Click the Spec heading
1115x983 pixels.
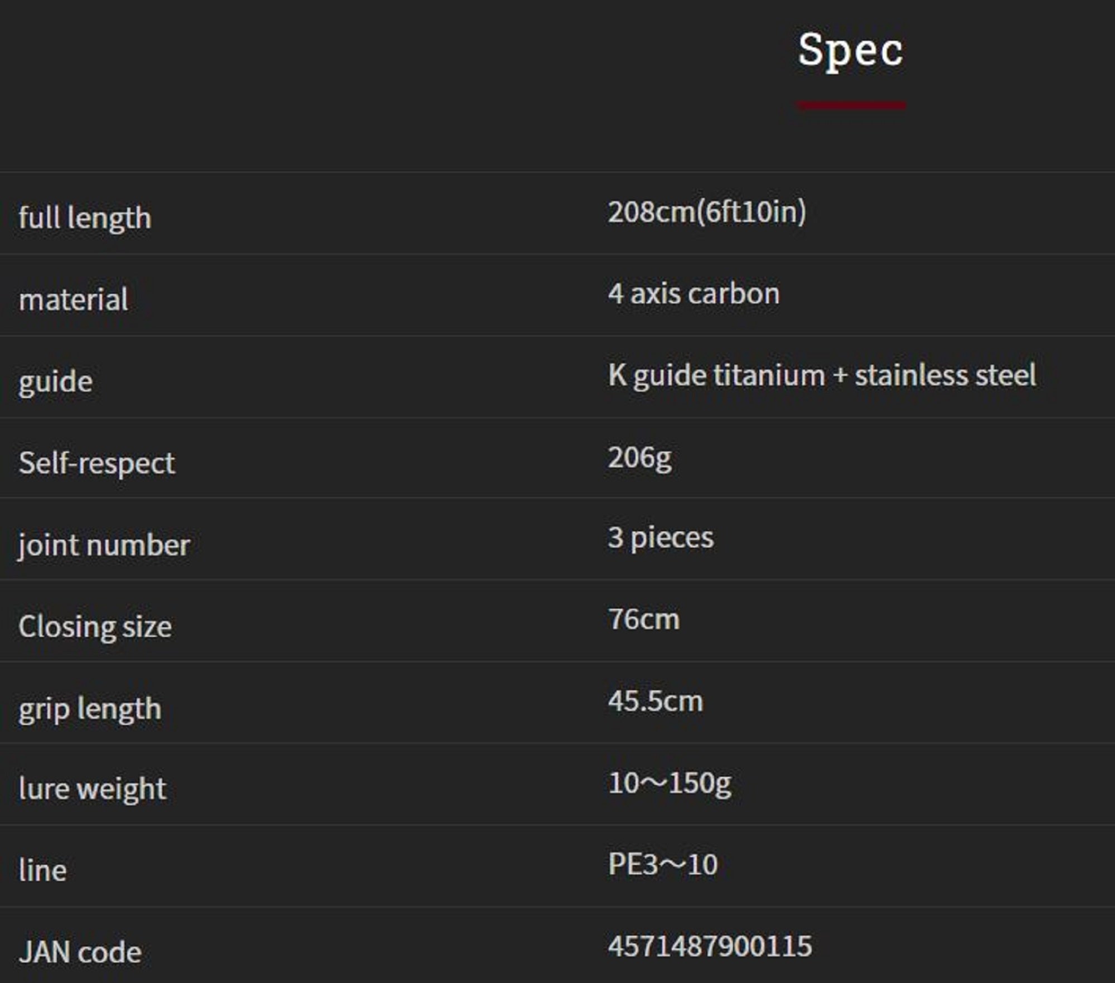pyautogui.click(x=850, y=50)
